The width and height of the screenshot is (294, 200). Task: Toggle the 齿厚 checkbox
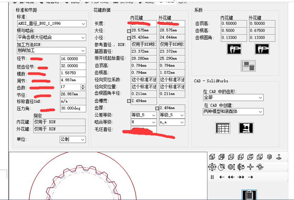157,108
